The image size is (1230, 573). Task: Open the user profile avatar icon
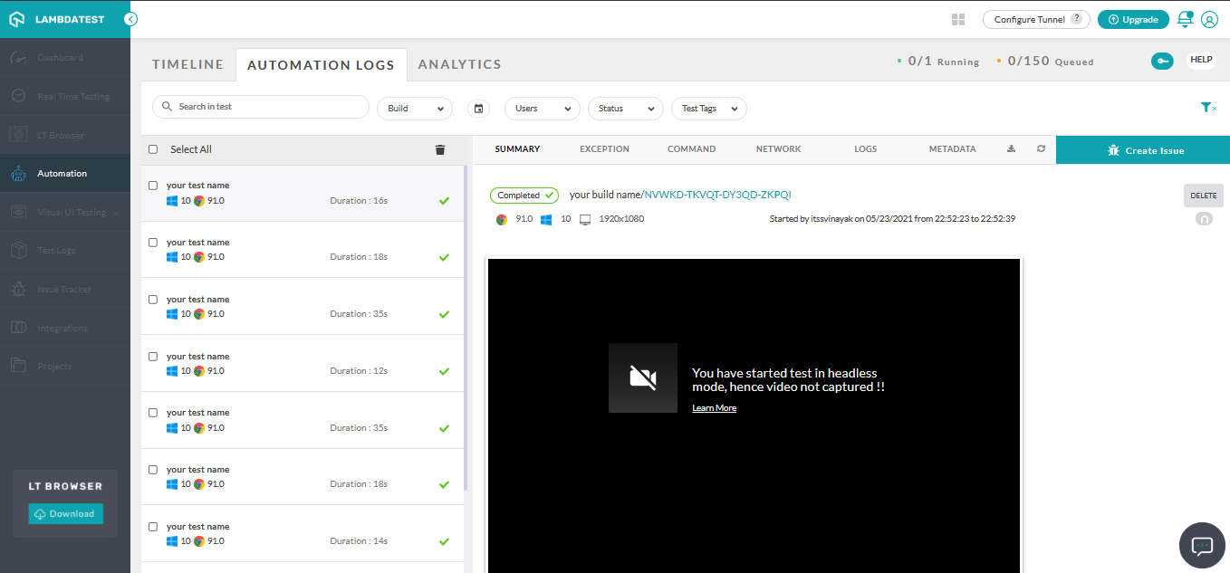click(1209, 19)
